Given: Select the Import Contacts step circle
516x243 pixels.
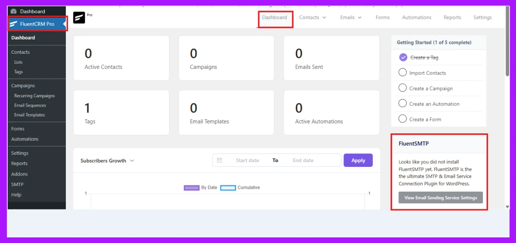Looking at the screenshot, I should (402, 73).
